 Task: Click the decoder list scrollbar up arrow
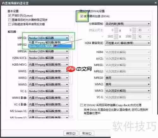(x=72, y=37)
